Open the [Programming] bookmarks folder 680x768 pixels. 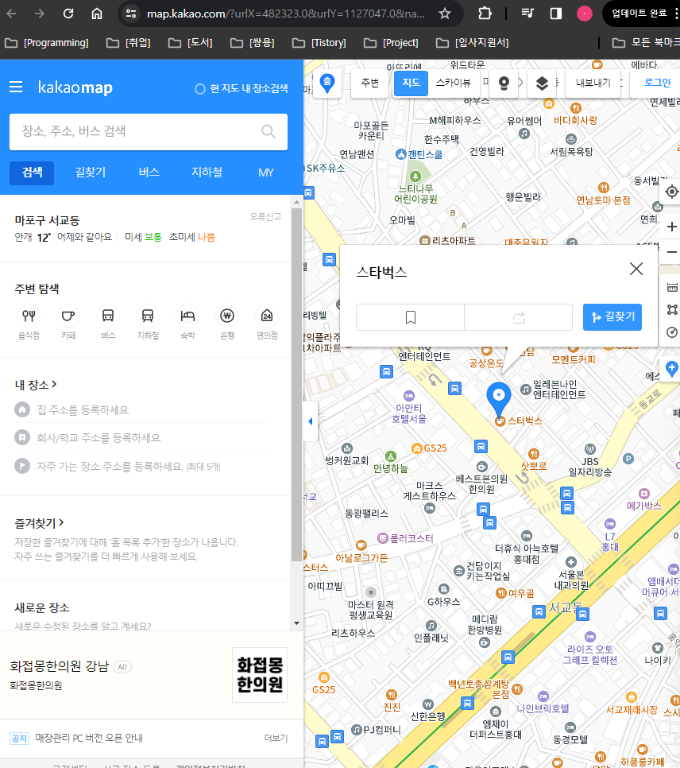tap(47, 43)
